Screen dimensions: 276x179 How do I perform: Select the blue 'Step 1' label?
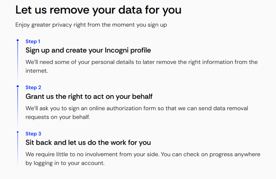tap(33, 42)
